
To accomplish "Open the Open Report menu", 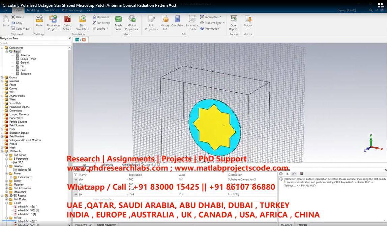I will 234,23.
